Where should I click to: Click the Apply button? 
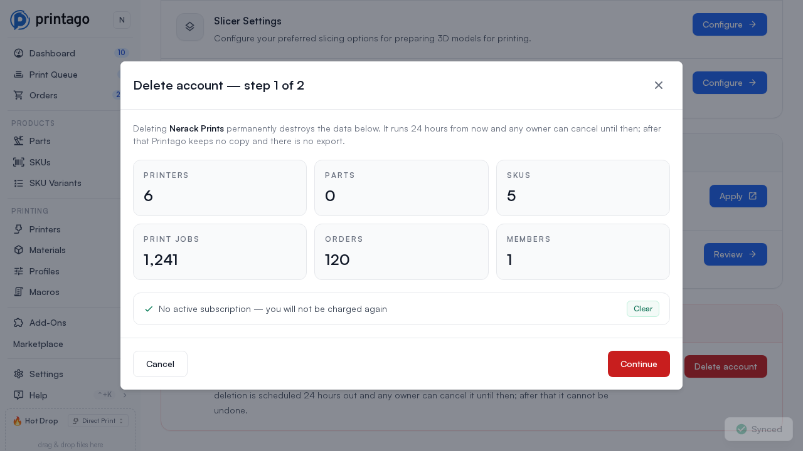[738, 196]
